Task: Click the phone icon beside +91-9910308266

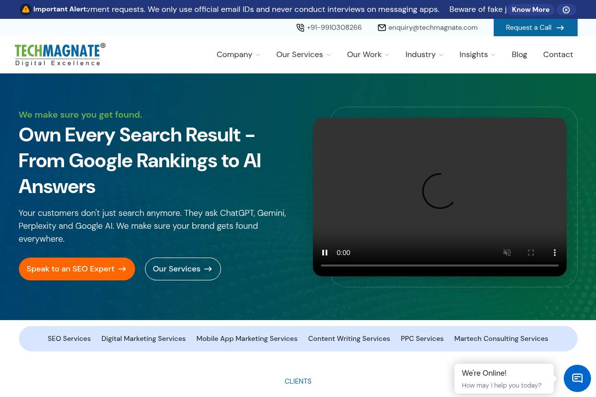Action: pos(300,28)
